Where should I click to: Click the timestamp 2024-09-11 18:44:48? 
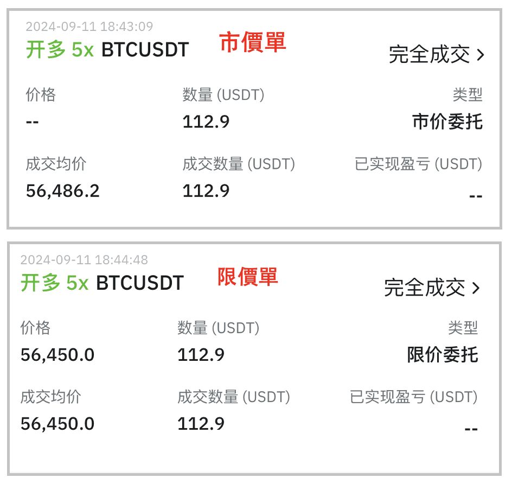[x=84, y=259]
